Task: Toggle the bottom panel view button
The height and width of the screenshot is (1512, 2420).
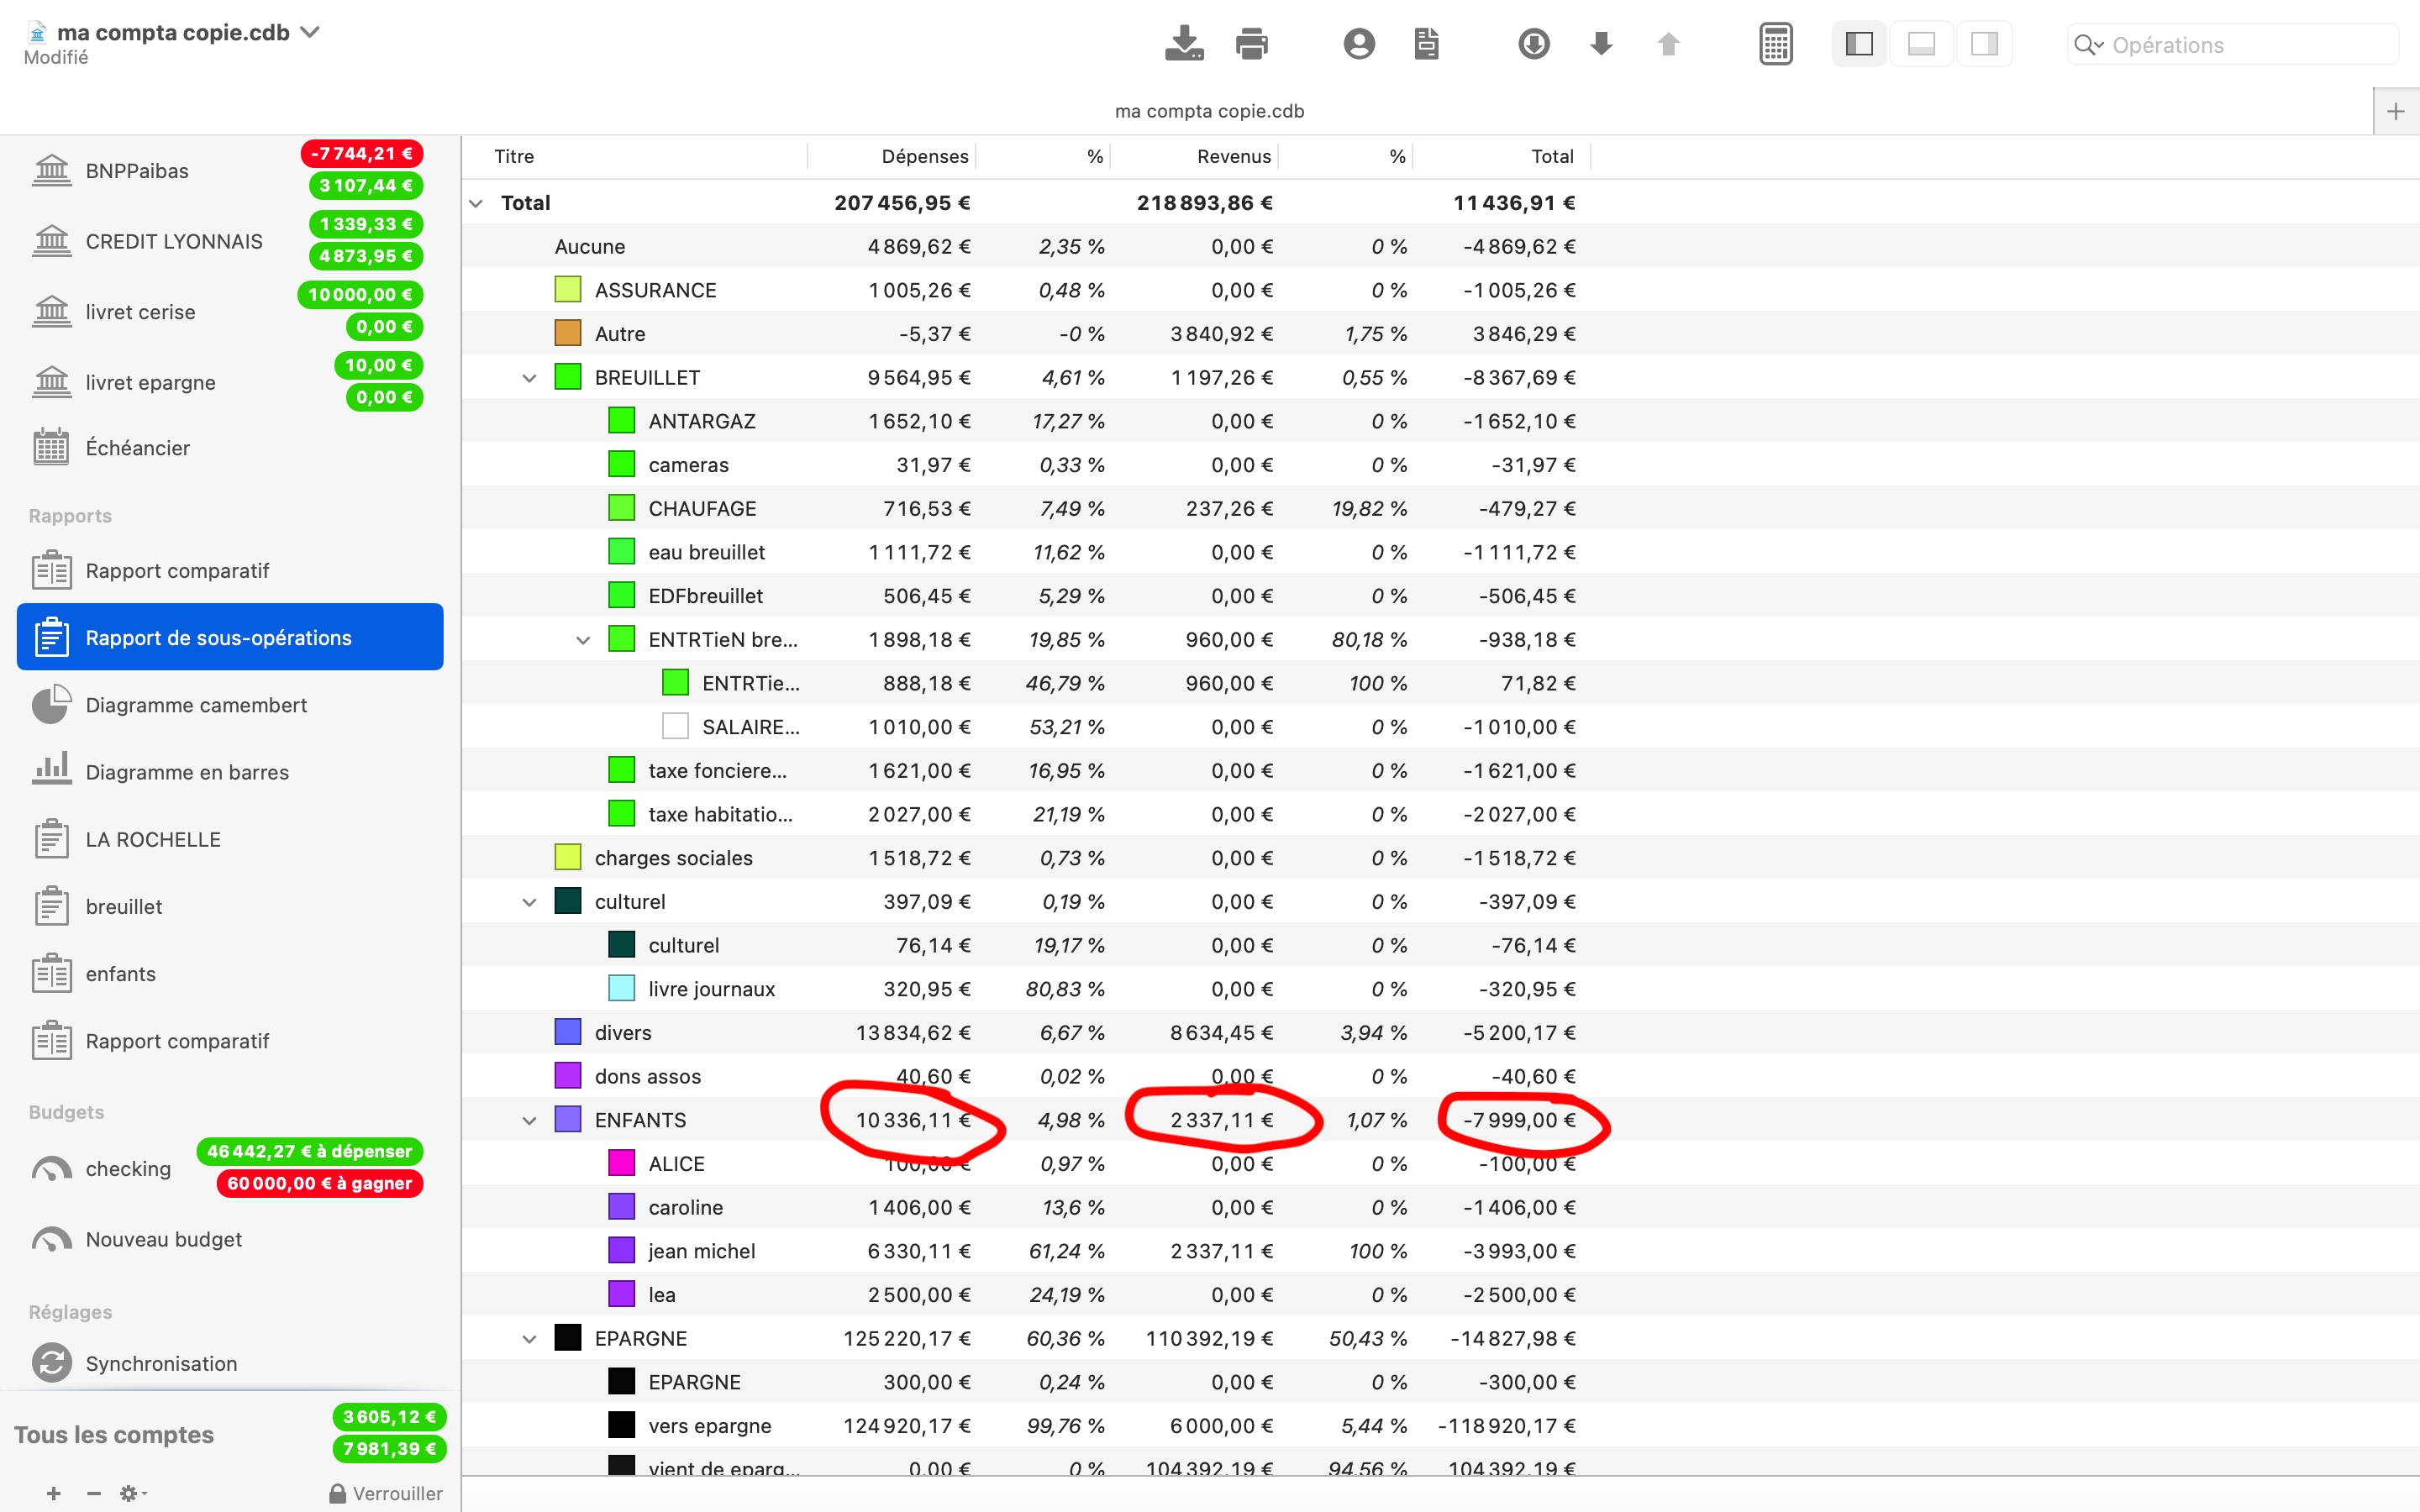Action: click(1921, 44)
